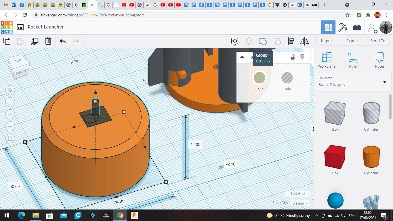The width and height of the screenshot is (393, 221).
Task: Click Home view button
Action: (10, 90)
